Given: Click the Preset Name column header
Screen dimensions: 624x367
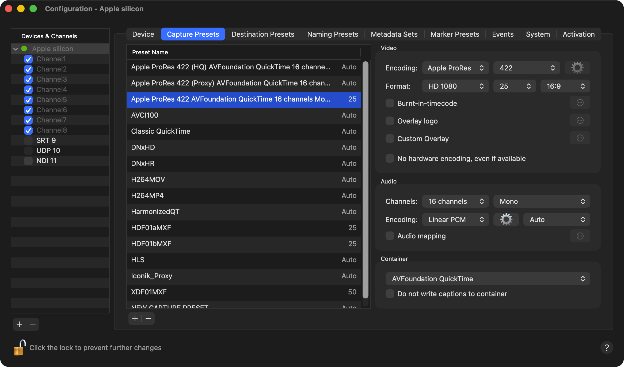Looking at the screenshot, I should [x=243, y=52].
